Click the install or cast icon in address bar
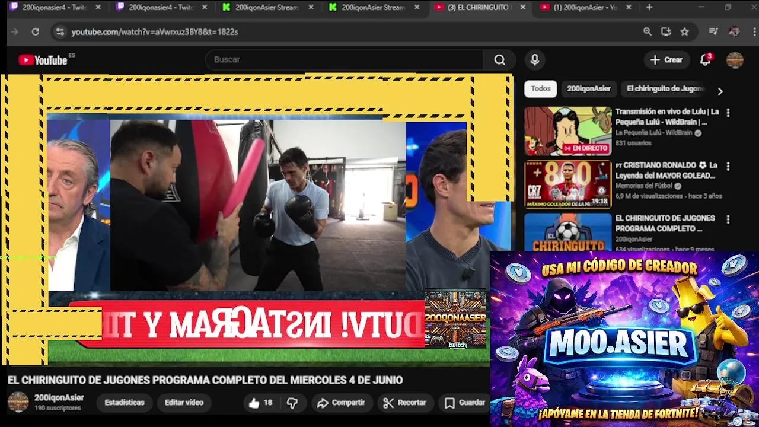Image resolution: width=759 pixels, height=427 pixels. point(666,32)
